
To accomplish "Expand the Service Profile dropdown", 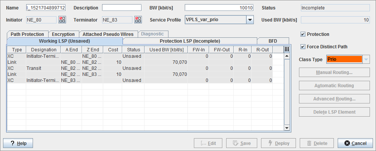I will [250, 20].
